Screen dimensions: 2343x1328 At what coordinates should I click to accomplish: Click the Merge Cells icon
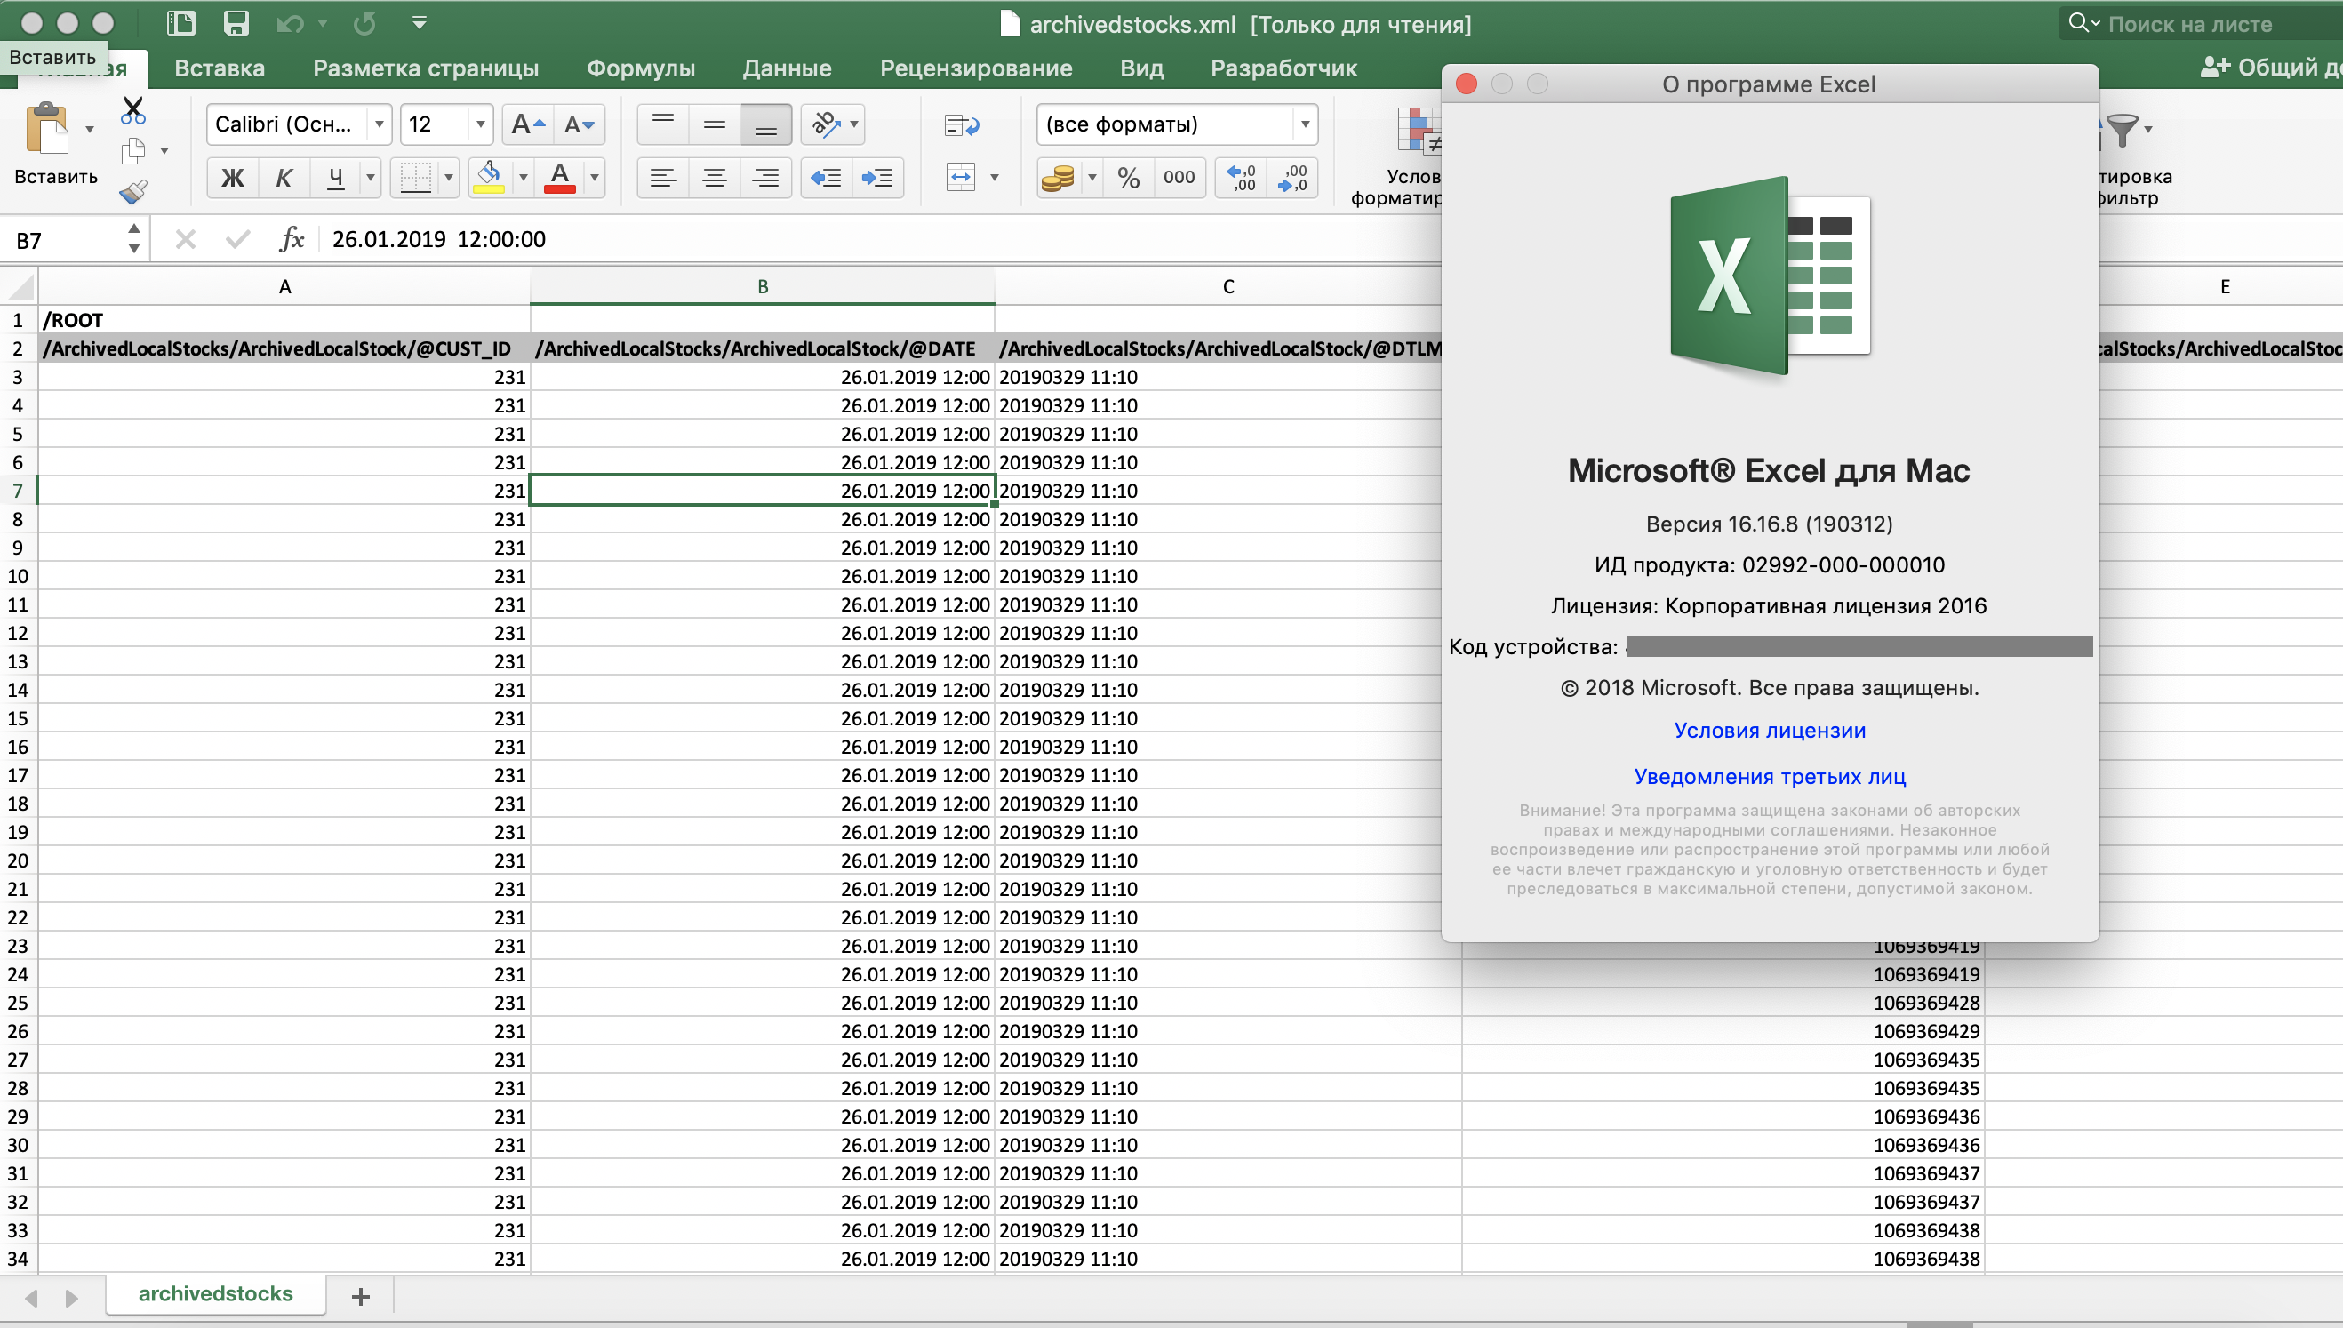(961, 177)
